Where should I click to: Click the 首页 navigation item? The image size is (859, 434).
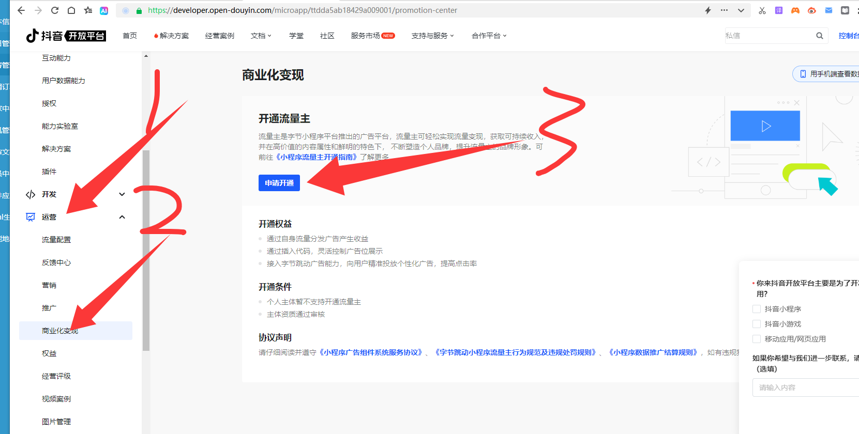click(130, 36)
